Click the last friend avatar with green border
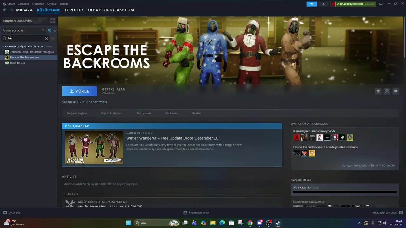Screen dimensions: 406x228 click(350, 137)
